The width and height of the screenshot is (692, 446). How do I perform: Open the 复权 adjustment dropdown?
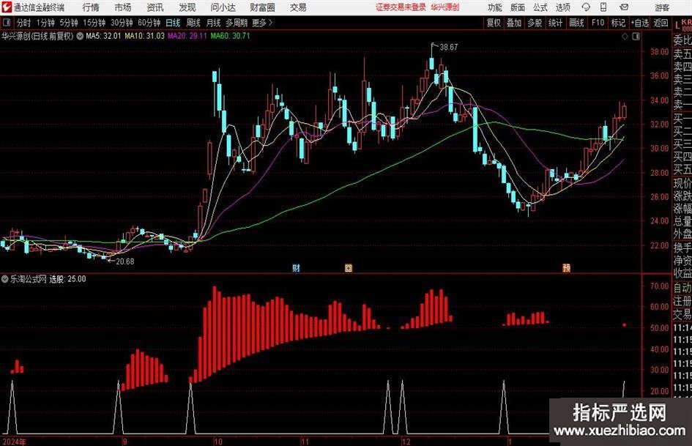(494, 23)
